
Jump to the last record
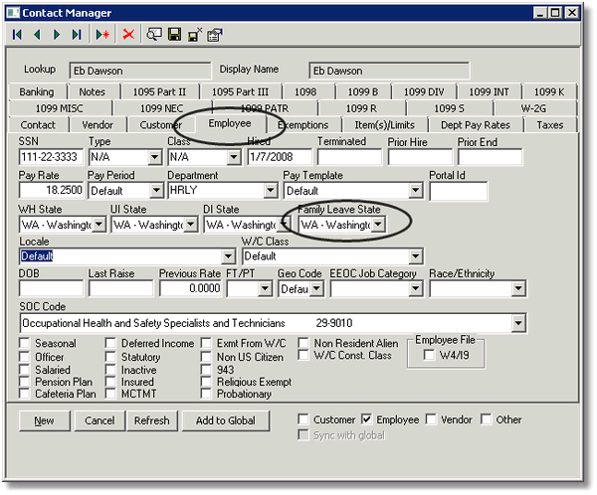coord(77,35)
